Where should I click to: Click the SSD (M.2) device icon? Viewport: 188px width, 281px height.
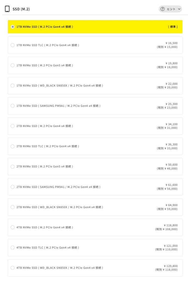[7, 9]
